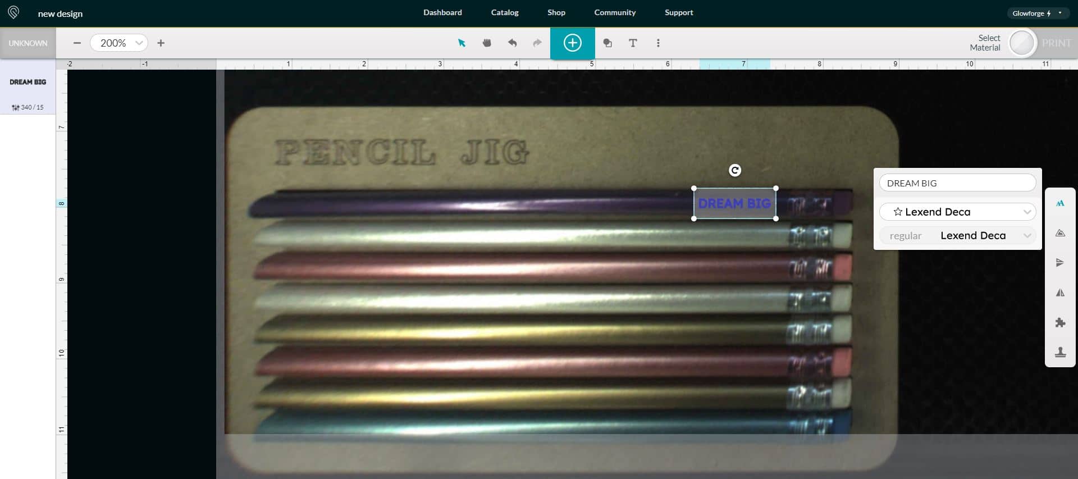Click the undo arrow icon

point(512,43)
